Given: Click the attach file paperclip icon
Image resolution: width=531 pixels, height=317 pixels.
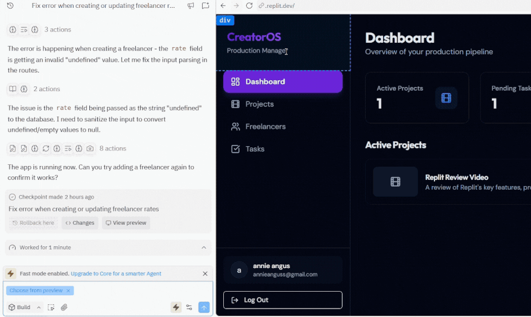Looking at the screenshot, I should click(x=64, y=307).
